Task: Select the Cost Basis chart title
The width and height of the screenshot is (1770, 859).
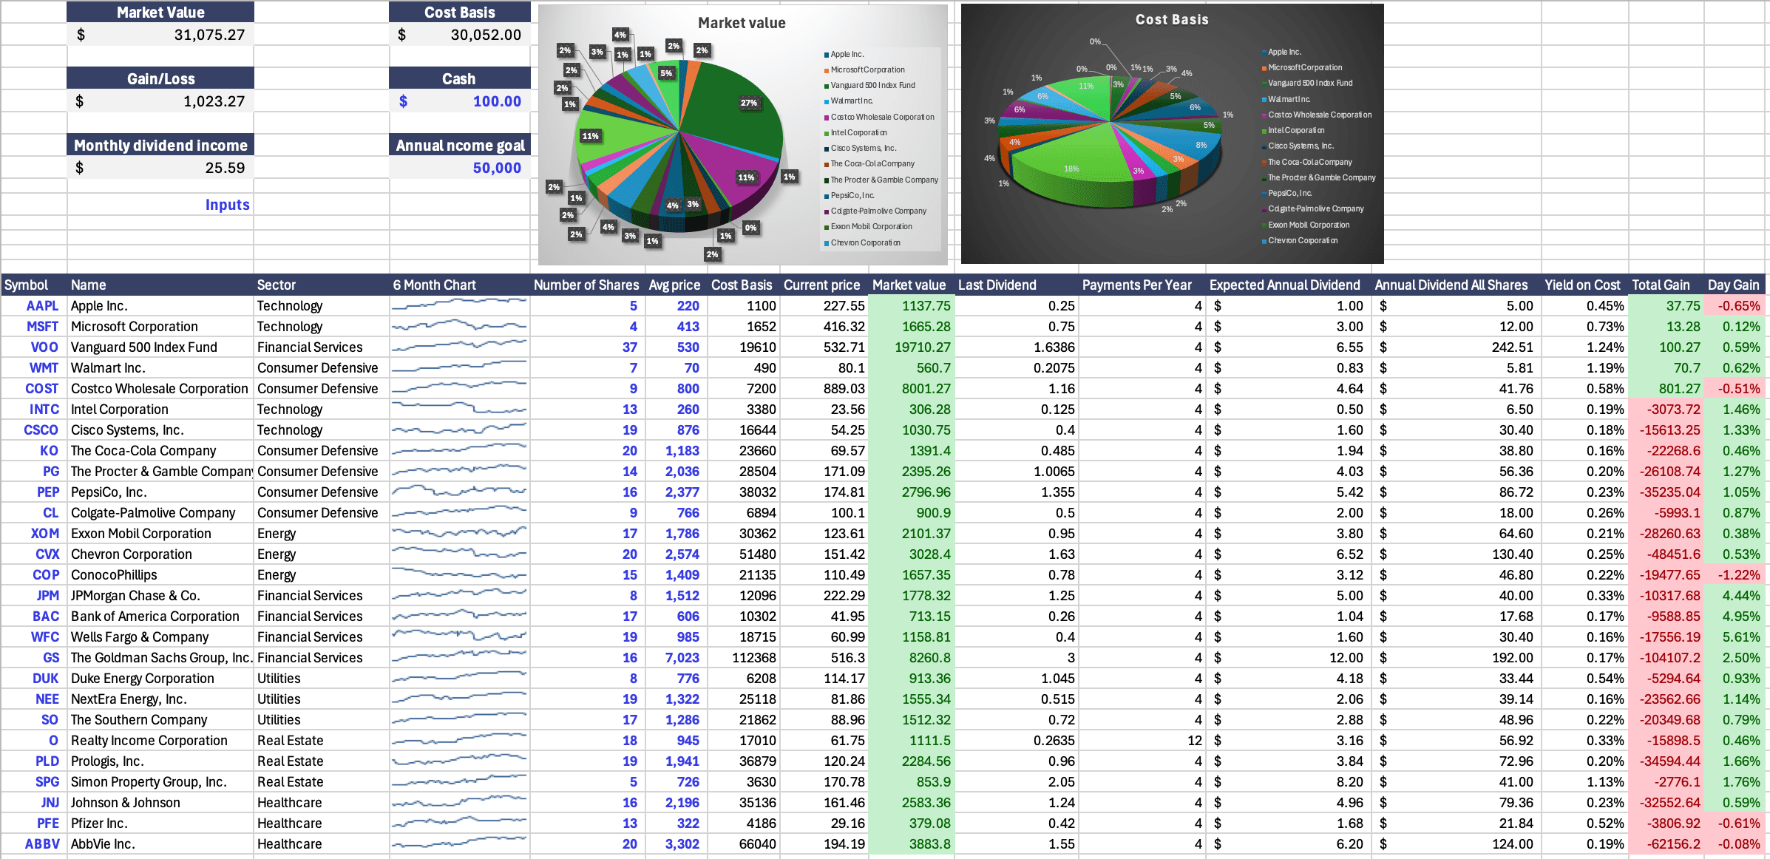Action: 1172,20
